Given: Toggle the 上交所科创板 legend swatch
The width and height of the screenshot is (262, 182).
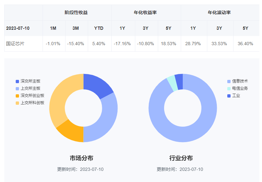Looking at the screenshot, I should tap(17, 103).
